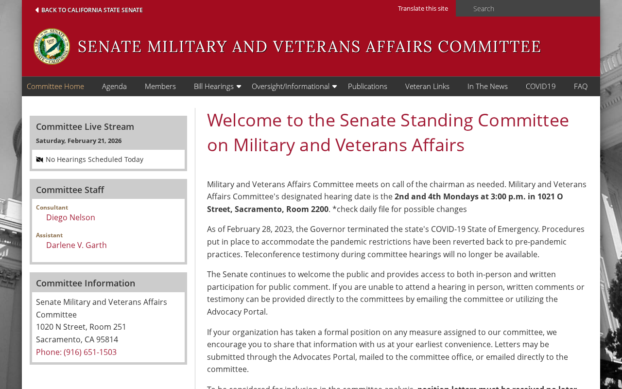Open the FAQ page
This screenshot has width=622, height=389.
pyautogui.click(x=581, y=87)
